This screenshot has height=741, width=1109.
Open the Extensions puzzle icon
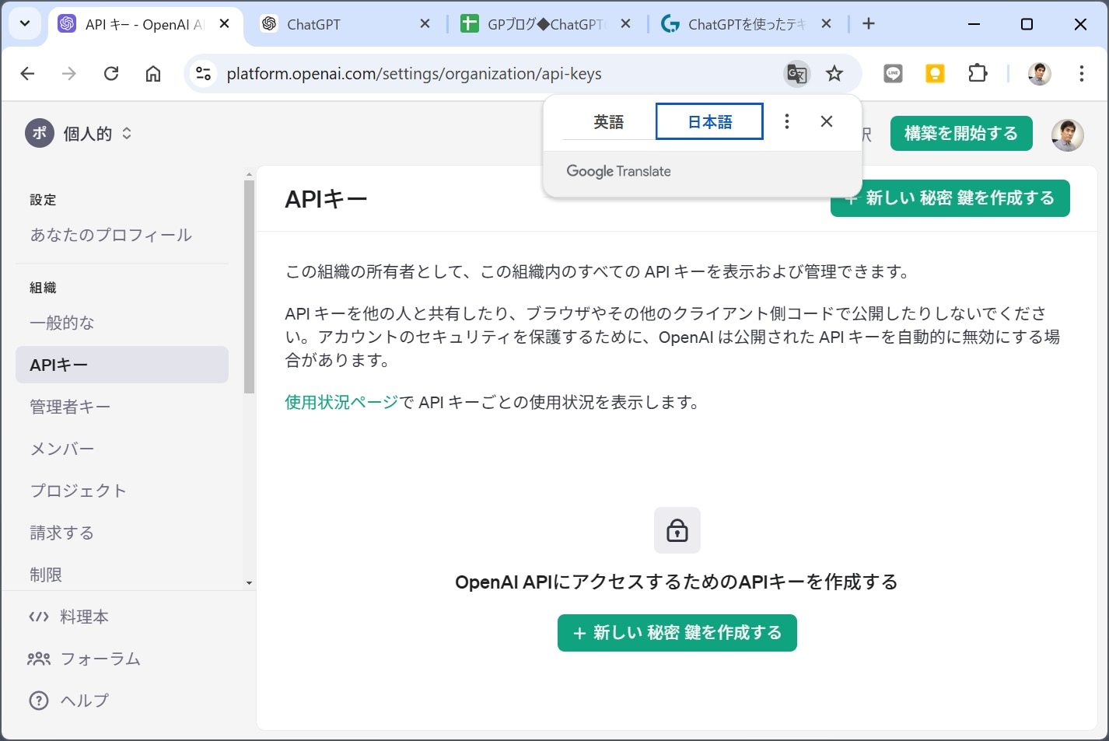click(x=978, y=74)
